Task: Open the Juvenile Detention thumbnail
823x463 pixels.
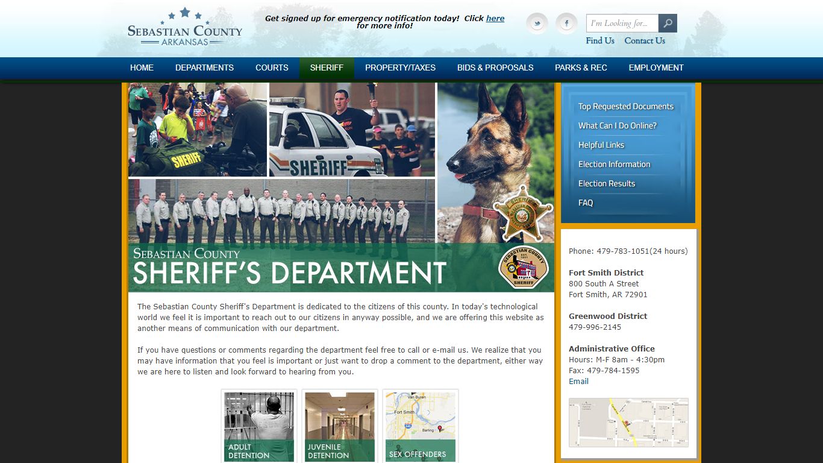Action: click(x=340, y=427)
